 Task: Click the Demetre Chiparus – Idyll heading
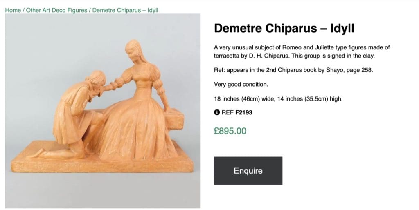284,28
